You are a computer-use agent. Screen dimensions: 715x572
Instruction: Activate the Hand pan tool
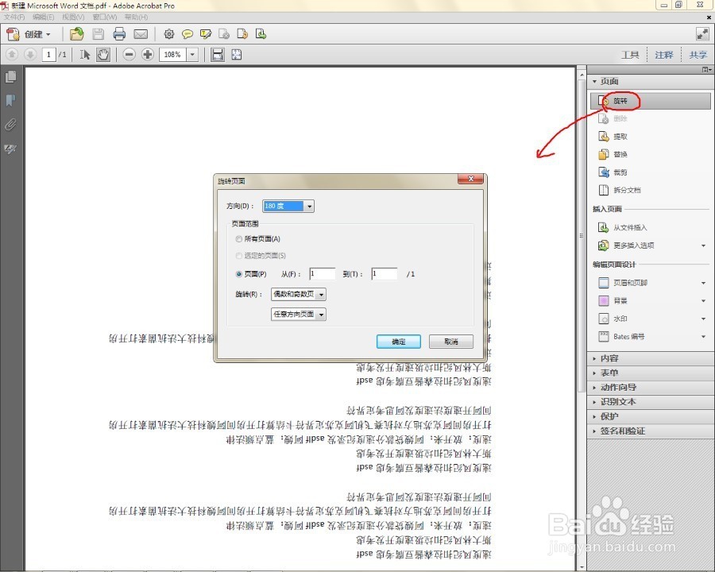point(103,55)
